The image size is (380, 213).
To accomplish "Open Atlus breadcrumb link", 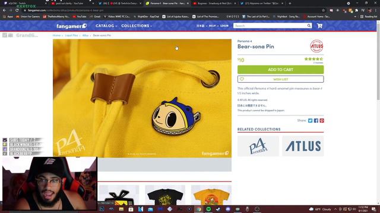I will [x=85, y=35].
